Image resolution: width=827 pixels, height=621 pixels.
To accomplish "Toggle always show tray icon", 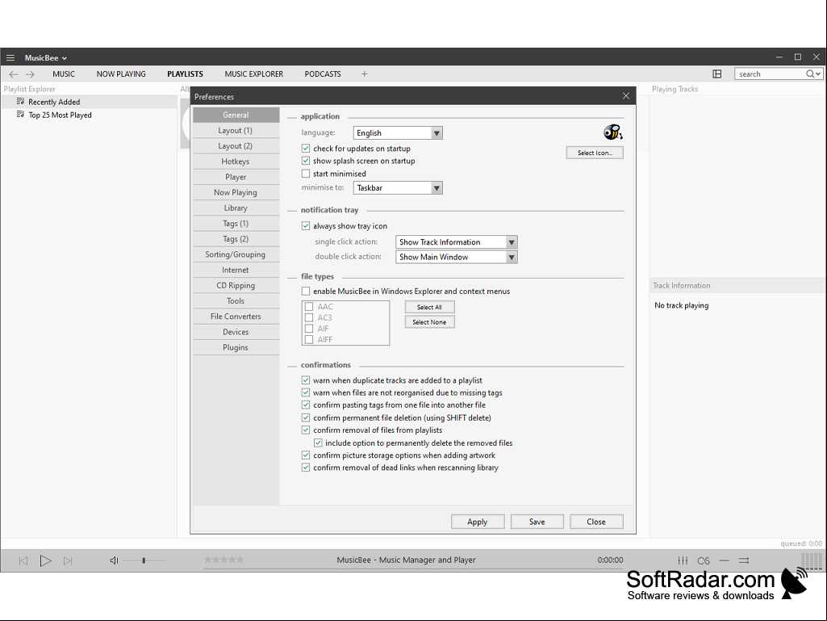I will (x=305, y=225).
